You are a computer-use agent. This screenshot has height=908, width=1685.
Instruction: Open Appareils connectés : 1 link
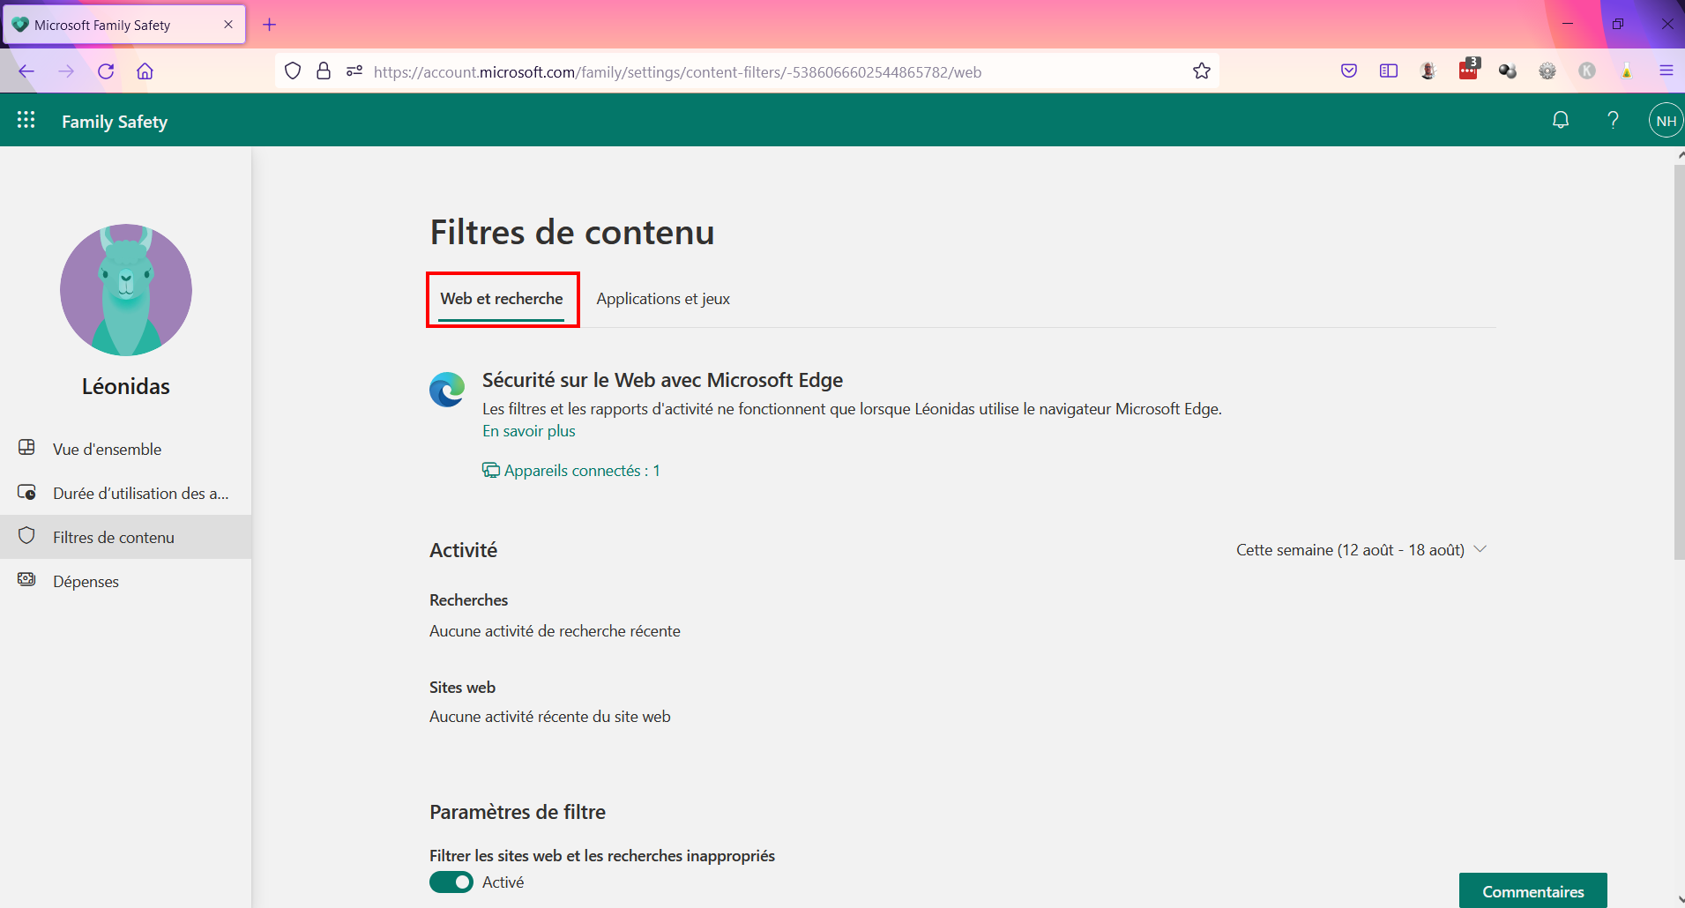pyautogui.click(x=571, y=471)
